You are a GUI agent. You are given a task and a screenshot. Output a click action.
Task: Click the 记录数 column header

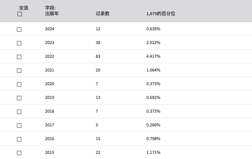(x=102, y=13)
